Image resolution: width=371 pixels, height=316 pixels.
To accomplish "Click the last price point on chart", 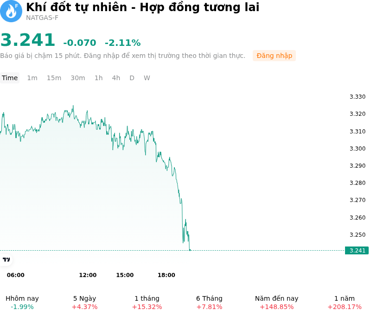I will 190,250.
